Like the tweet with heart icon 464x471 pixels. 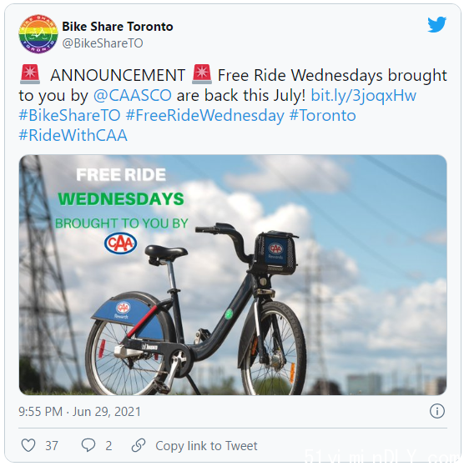pos(28,445)
